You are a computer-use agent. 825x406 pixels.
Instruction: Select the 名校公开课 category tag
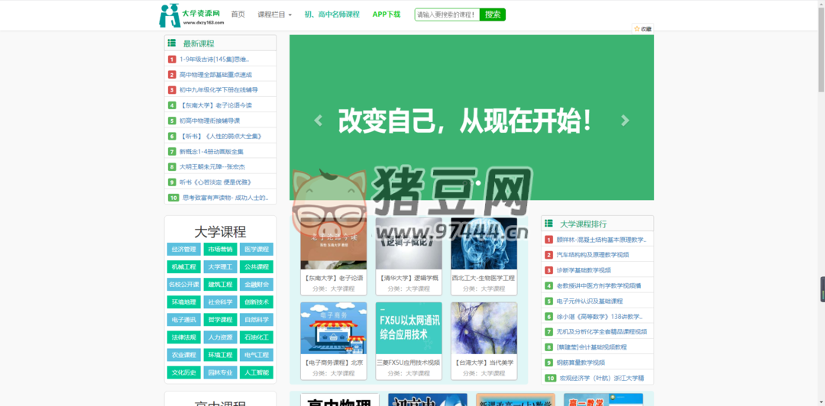click(183, 285)
